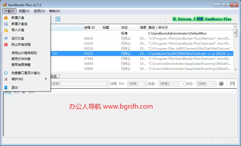Open the 沙盒(S) menu

click(9, 11)
